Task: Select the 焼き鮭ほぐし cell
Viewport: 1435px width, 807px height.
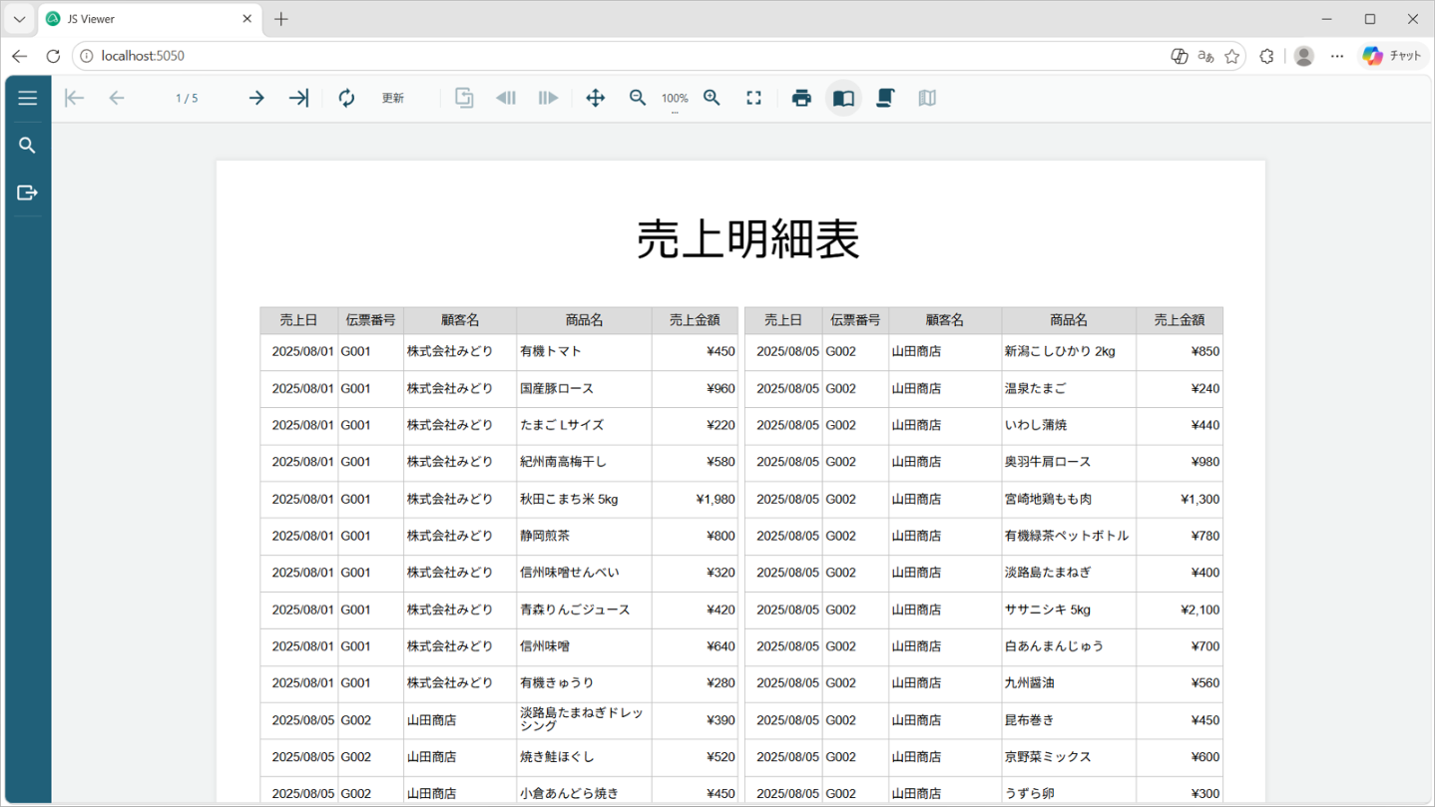Action: [584, 757]
